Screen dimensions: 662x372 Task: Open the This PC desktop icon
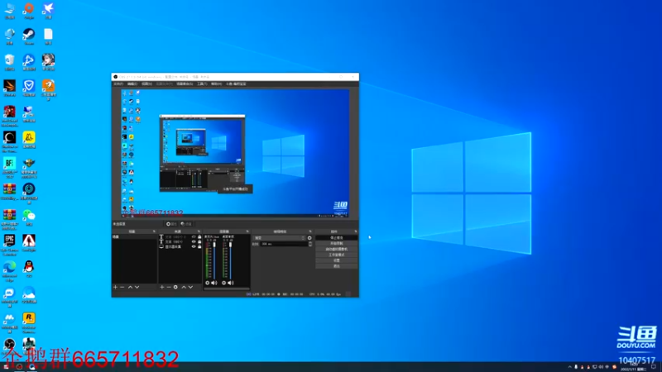[x=9, y=11]
